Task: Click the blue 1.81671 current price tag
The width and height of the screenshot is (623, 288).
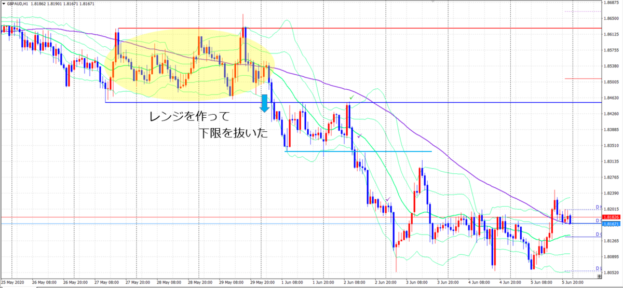Action: (612, 224)
